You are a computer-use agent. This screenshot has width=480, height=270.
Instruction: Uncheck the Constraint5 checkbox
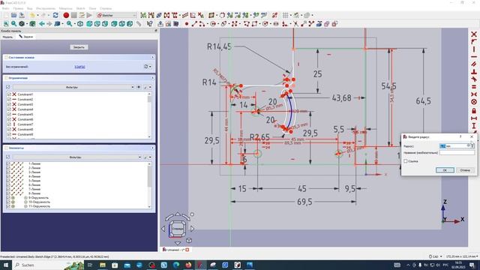click(9, 114)
